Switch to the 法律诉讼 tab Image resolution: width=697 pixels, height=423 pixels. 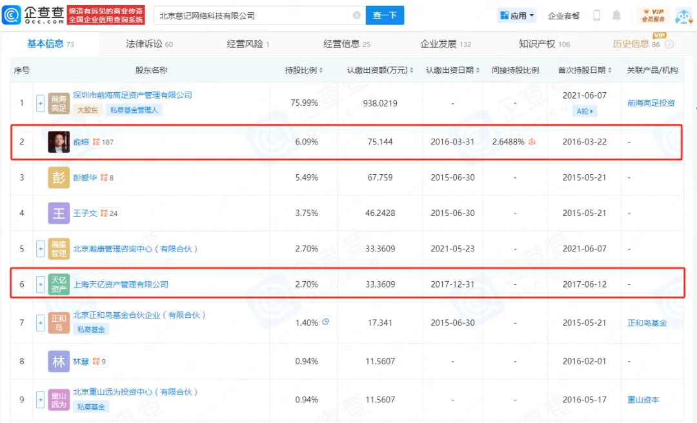[149, 44]
